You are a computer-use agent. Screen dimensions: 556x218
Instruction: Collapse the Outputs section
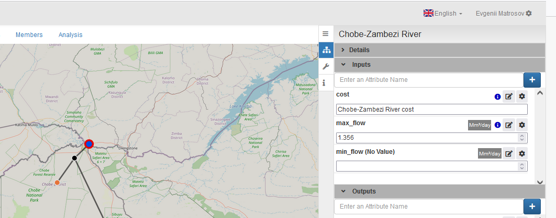click(x=363, y=191)
